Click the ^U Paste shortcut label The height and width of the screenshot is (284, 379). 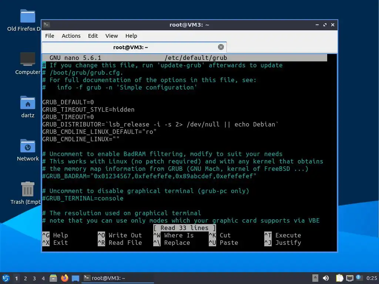[x=223, y=243]
